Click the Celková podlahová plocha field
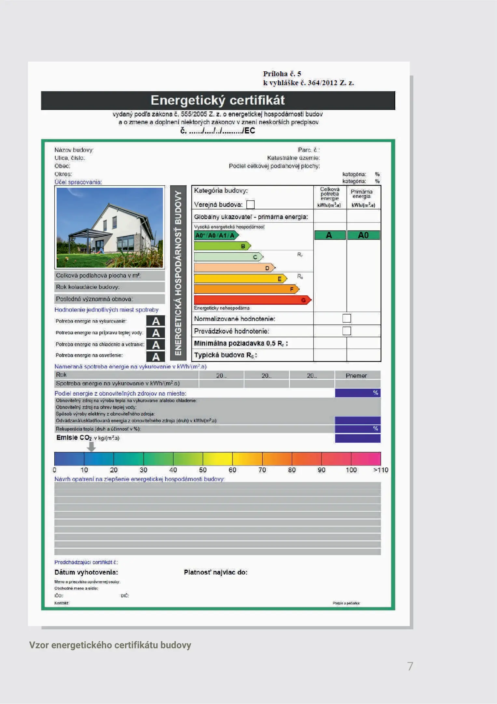Screen dimensions: 497x704 (x=110, y=276)
